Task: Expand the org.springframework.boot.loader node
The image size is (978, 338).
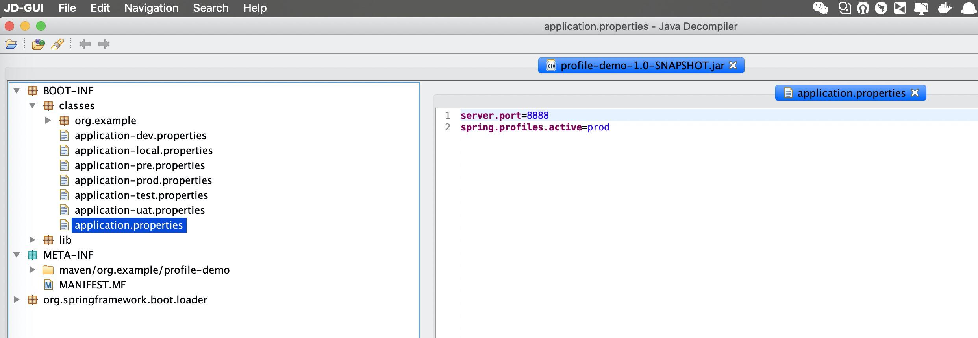Action: pos(17,300)
